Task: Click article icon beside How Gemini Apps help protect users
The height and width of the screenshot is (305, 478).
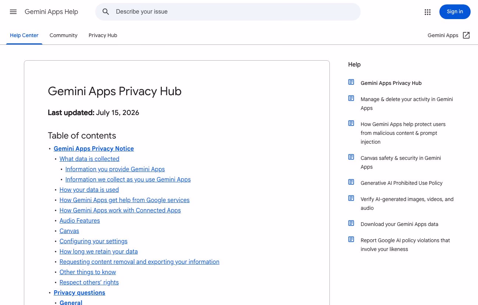Action: coord(351,123)
